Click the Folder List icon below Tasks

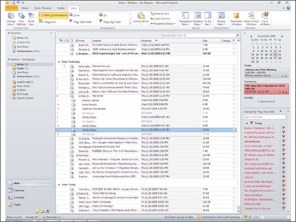[x=42, y=211]
